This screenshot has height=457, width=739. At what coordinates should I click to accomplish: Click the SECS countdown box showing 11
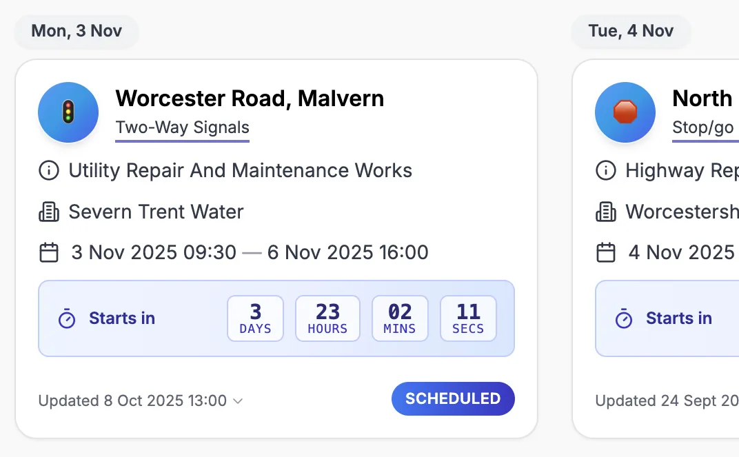[468, 318]
